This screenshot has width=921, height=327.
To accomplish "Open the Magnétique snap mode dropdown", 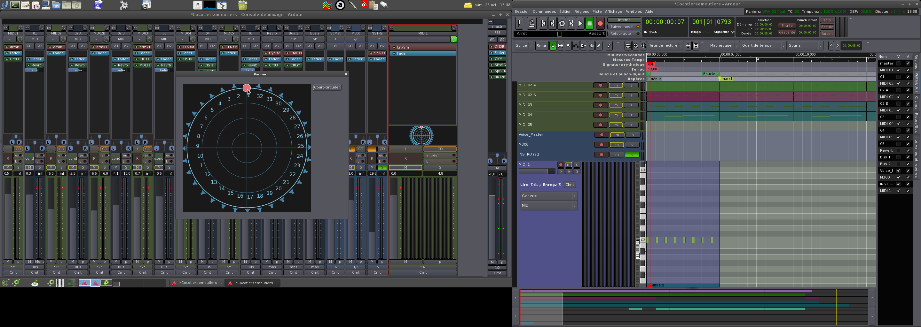I will tap(724, 46).
